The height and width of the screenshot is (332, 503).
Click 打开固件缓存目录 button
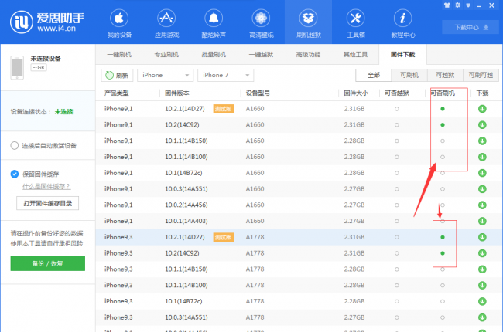click(x=47, y=203)
